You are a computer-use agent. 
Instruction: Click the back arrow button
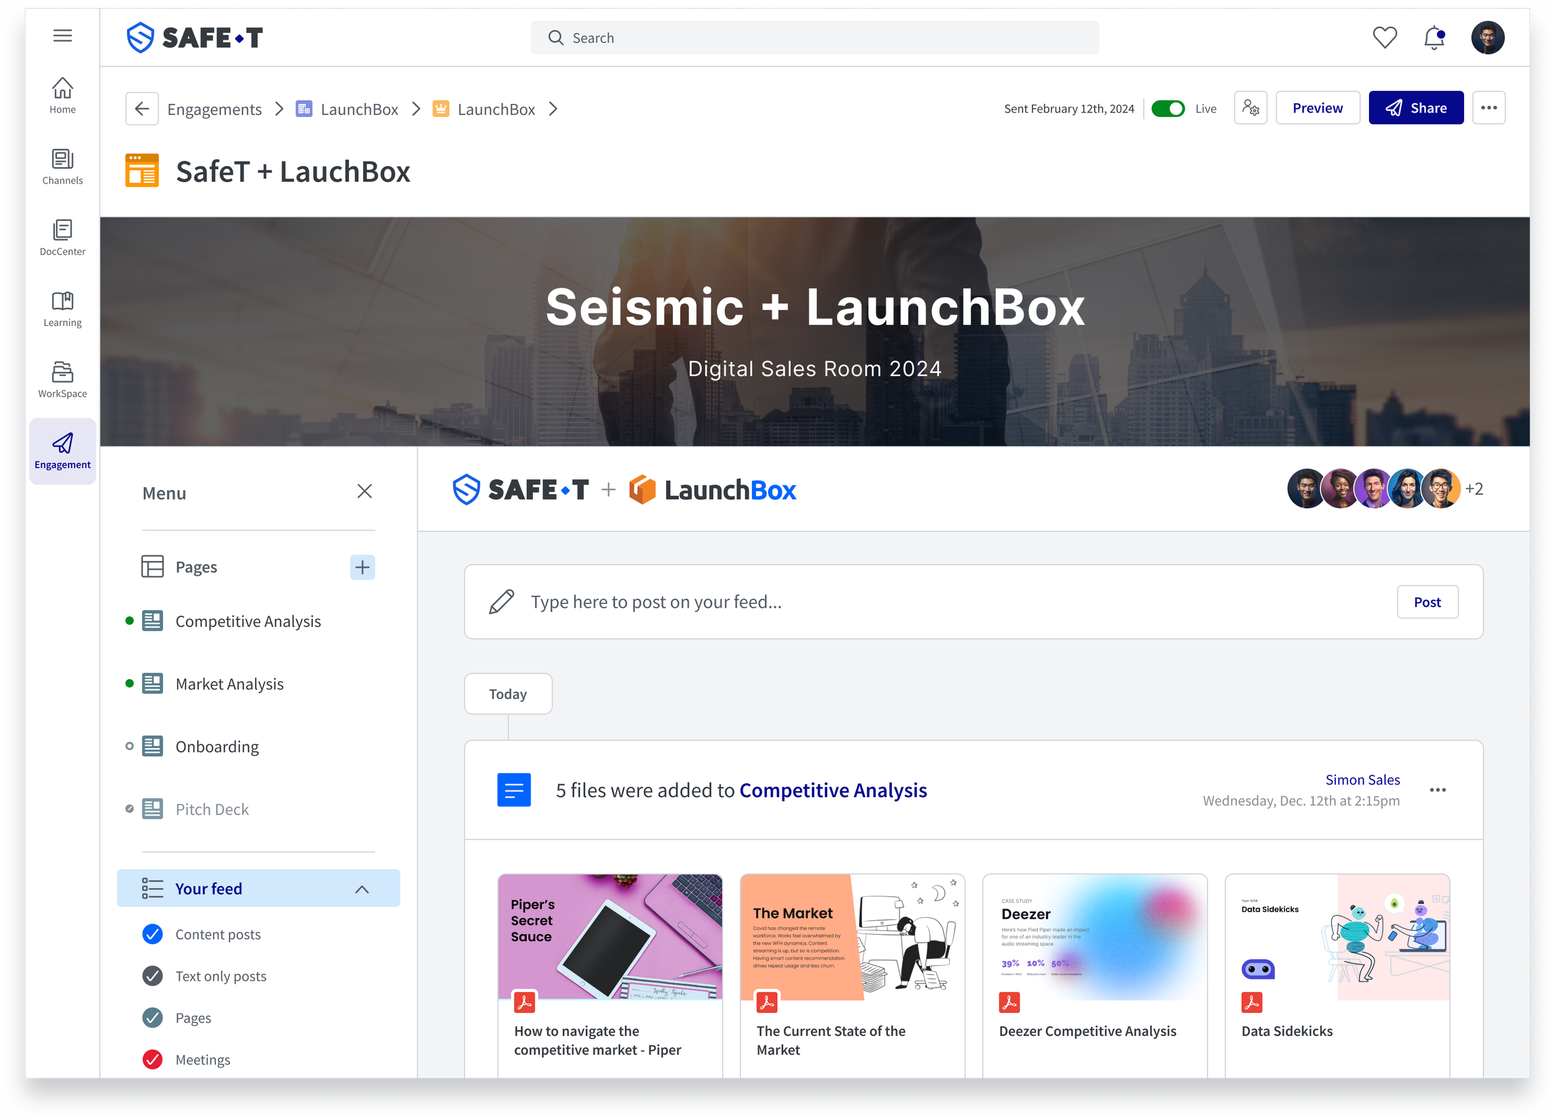pos(142,109)
